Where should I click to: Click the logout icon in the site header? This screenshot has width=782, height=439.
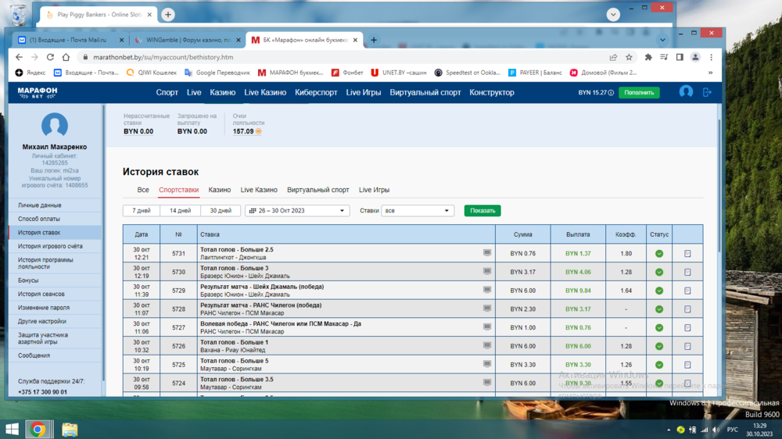point(707,92)
